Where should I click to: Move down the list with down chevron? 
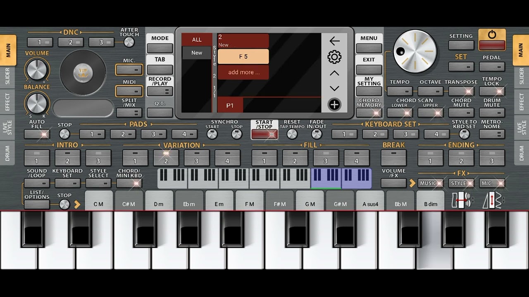coord(334,88)
